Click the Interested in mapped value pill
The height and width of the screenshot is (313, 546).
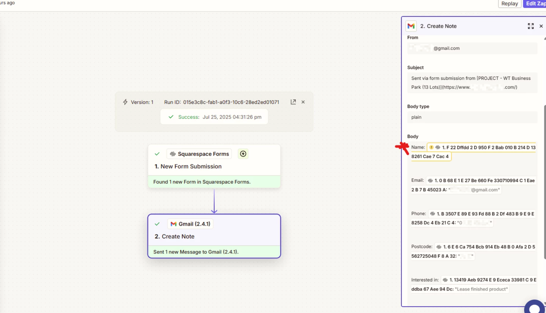pos(474,284)
